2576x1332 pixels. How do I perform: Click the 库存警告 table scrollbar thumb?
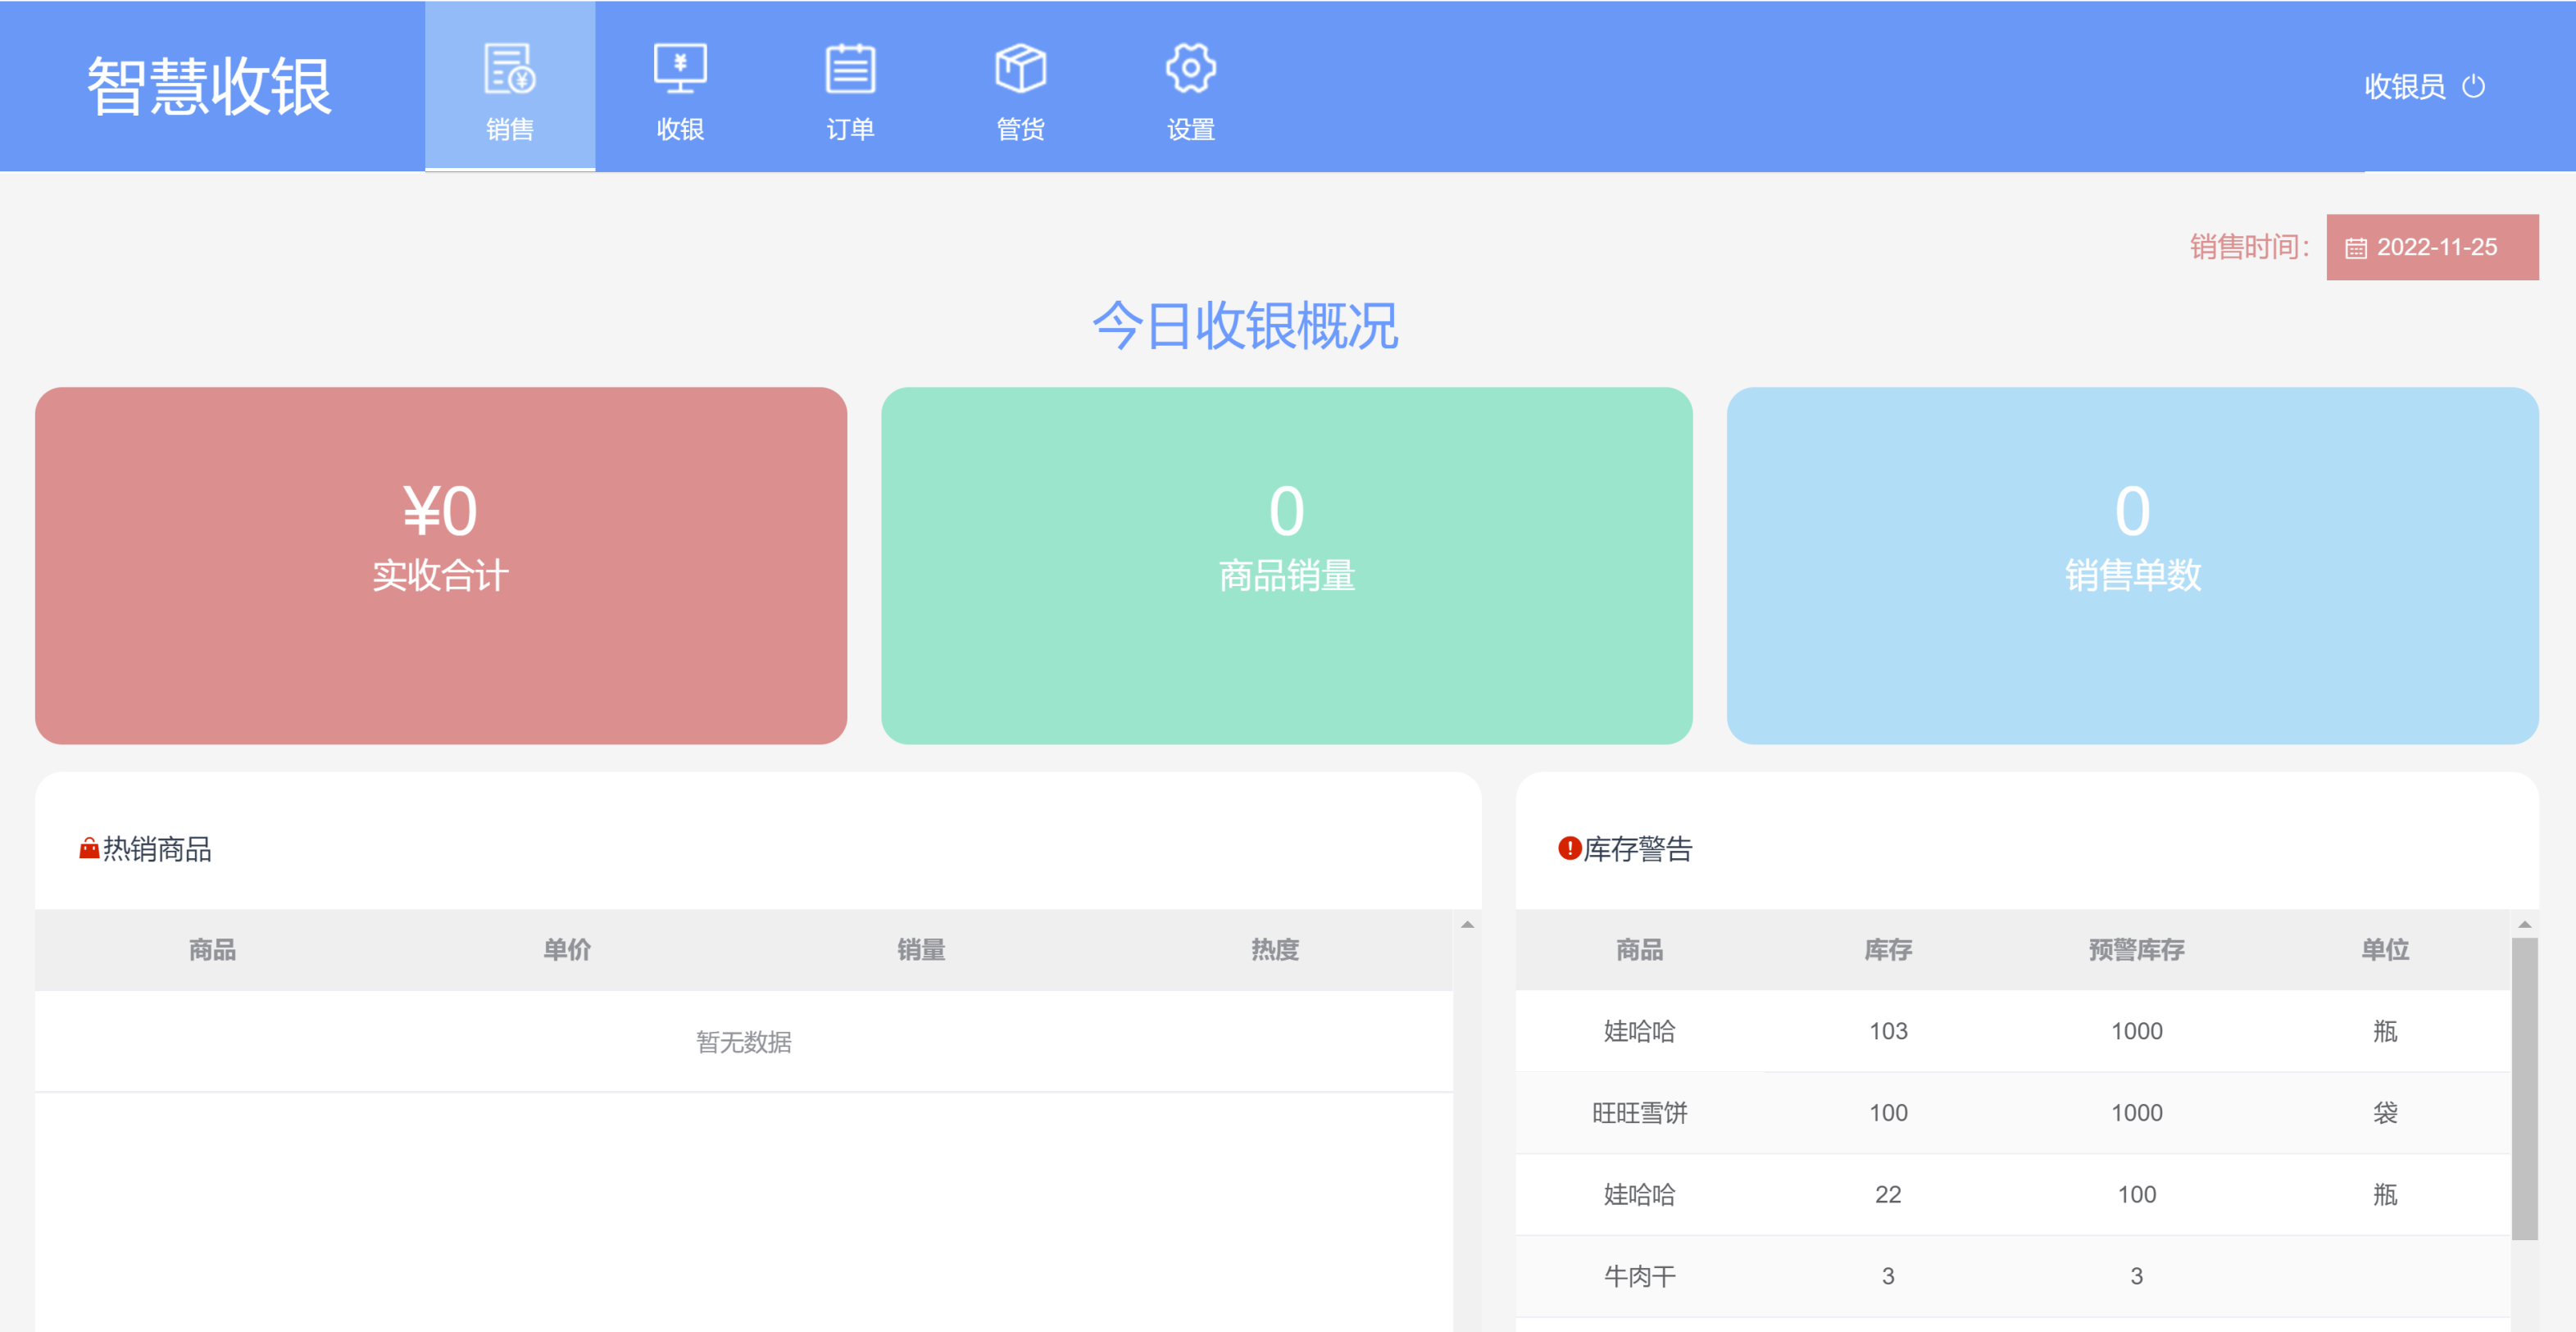tap(2524, 1088)
